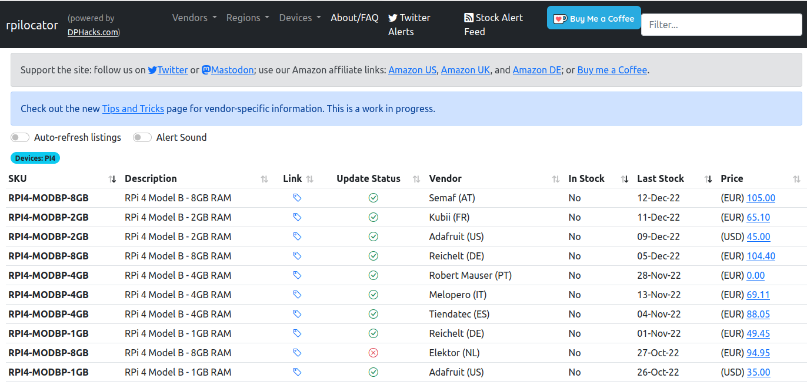Viewport: 807px width, 385px height.
Task: Click the 104.40 price link
Action: [x=761, y=256]
